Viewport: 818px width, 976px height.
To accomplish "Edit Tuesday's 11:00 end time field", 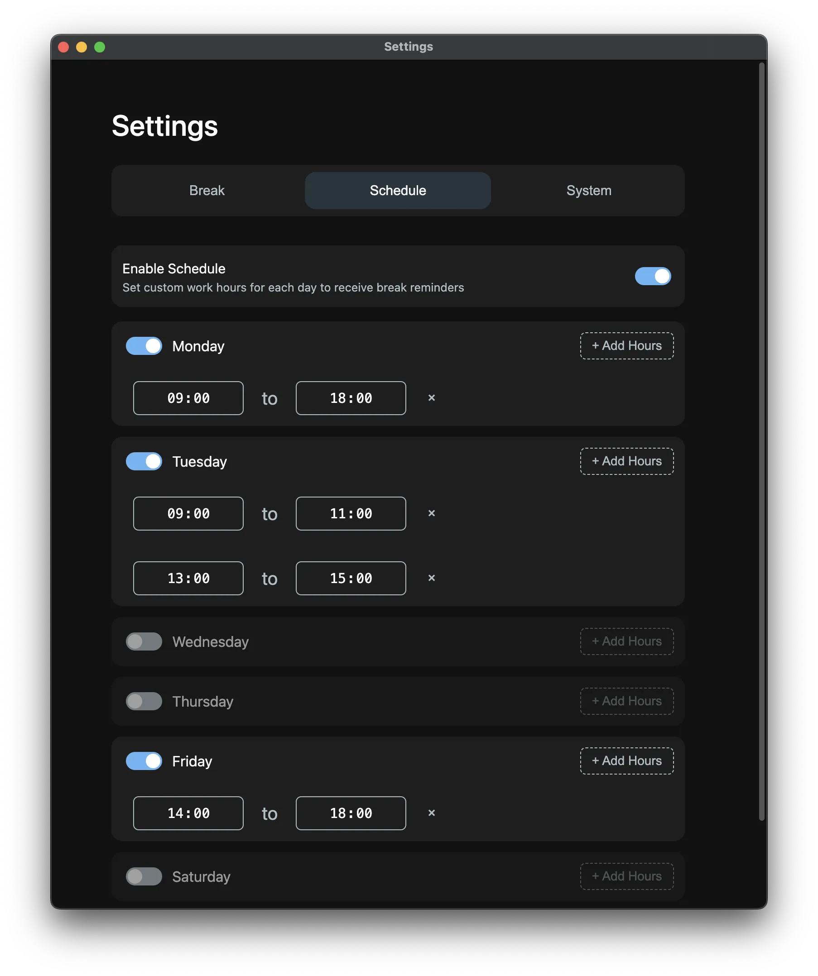I will [x=351, y=513].
